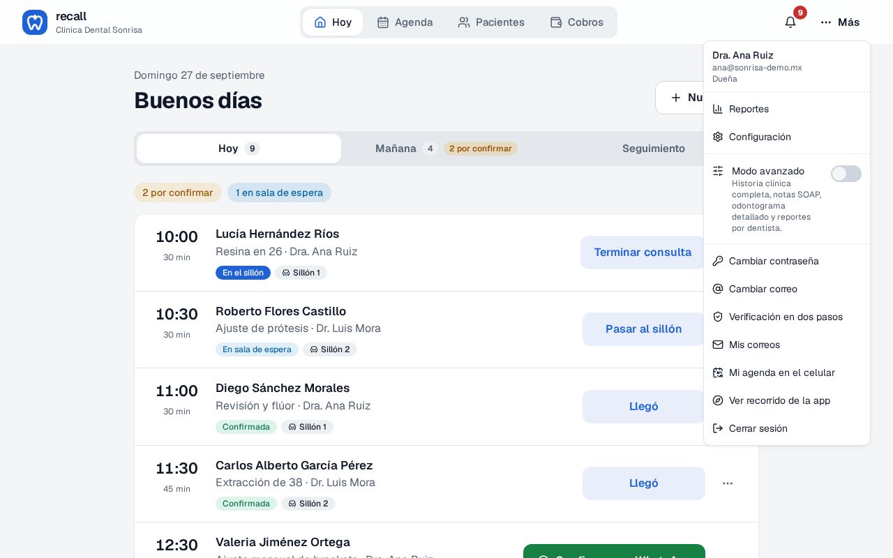Click the Configuración gear icon
893x558 pixels.
tap(718, 137)
